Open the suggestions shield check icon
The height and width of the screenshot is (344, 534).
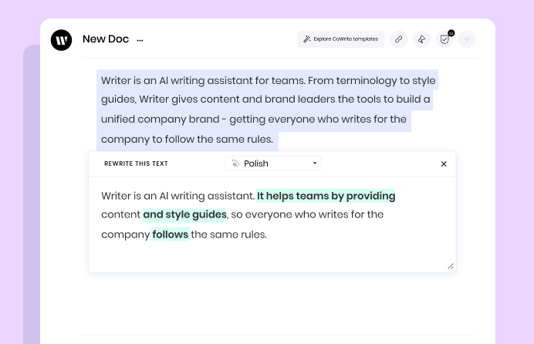point(444,39)
